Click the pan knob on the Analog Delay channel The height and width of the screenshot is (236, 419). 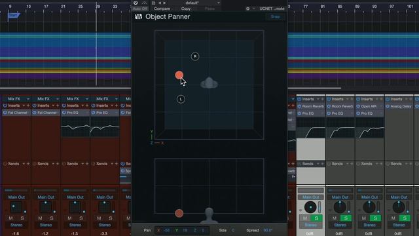(399, 207)
